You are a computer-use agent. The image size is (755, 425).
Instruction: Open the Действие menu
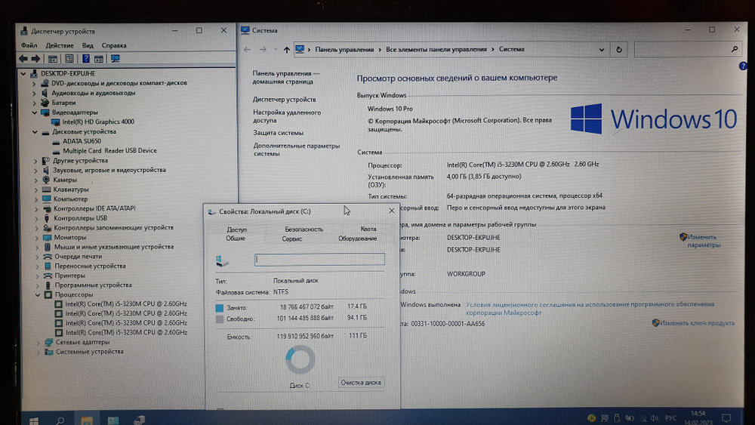point(60,45)
